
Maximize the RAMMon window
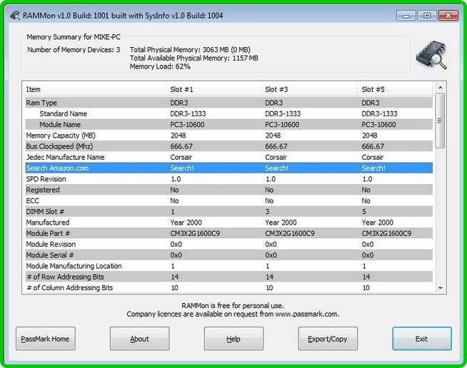pyautogui.click(x=427, y=16)
